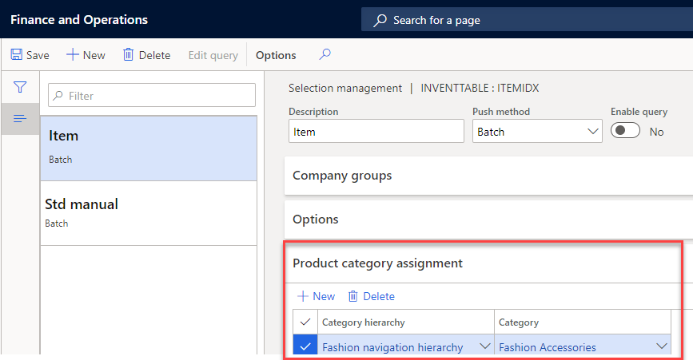Click the trash icon of the toolbar Delete
The width and height of the screenshot is (693, 360).
(128, 55)
